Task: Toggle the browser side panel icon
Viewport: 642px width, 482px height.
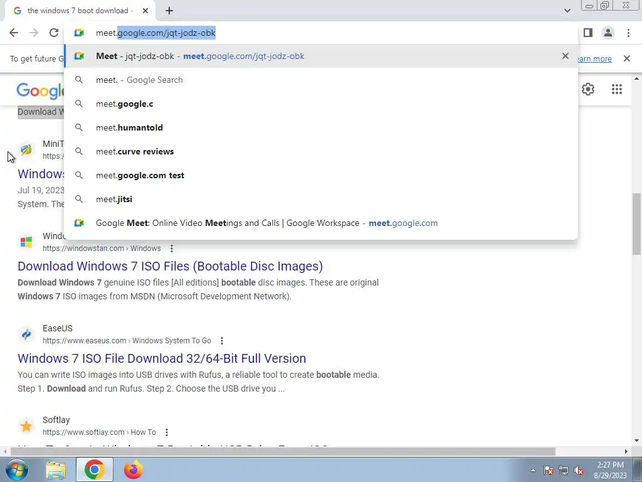Action: [588, 33]
